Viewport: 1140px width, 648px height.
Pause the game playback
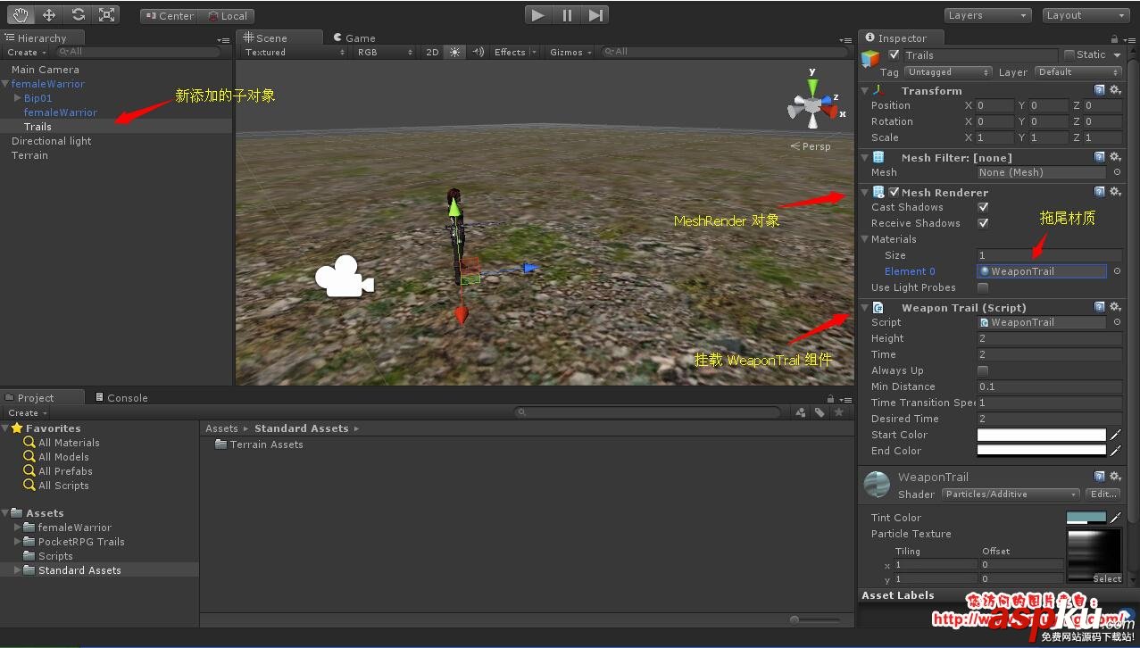point(567,15)
